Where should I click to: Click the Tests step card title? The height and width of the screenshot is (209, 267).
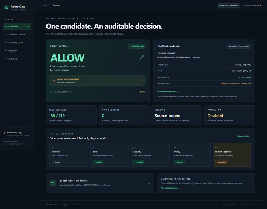tap(95, 152)
